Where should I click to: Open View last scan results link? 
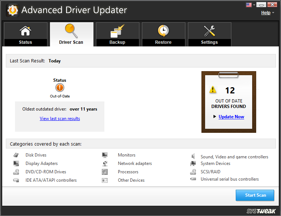pyautogui.click(x=60, y=119)
